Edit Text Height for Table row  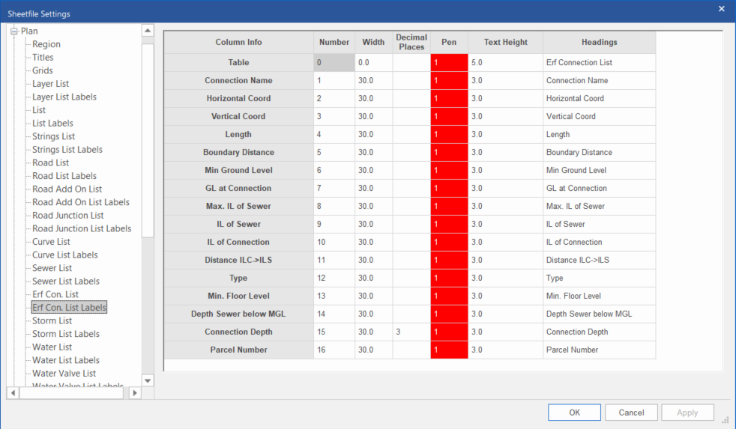point(504,63)
